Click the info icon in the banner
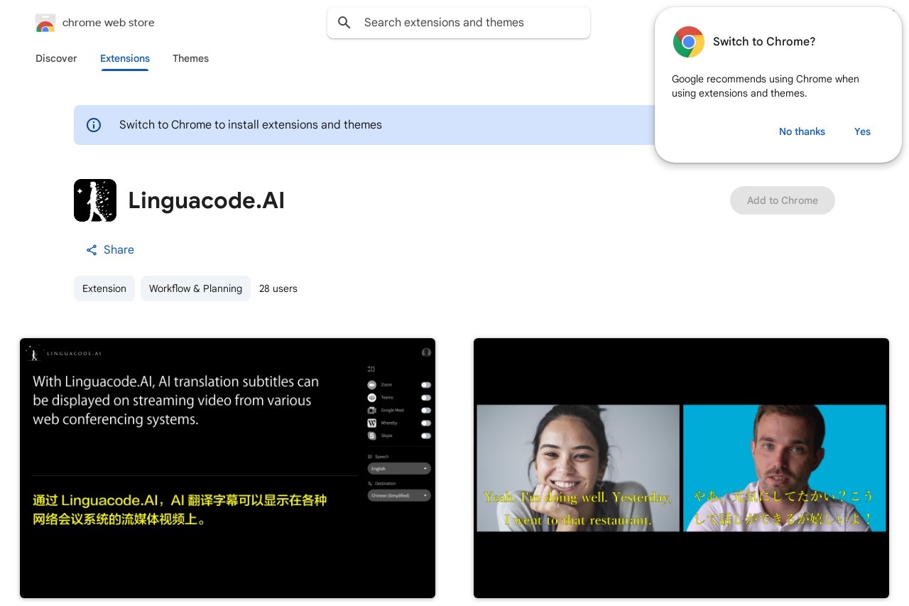Image resolution: width=909 pixels, height=606 pixels. pos(94,125)
